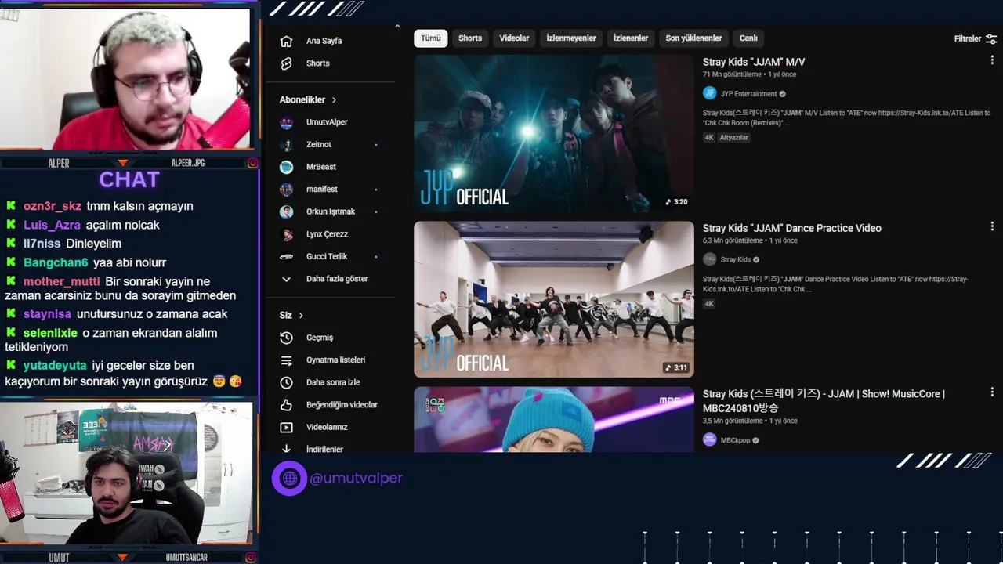Play the JJAM Dance Practice thumbnail

pyautogui.click(x=554, y=299)
